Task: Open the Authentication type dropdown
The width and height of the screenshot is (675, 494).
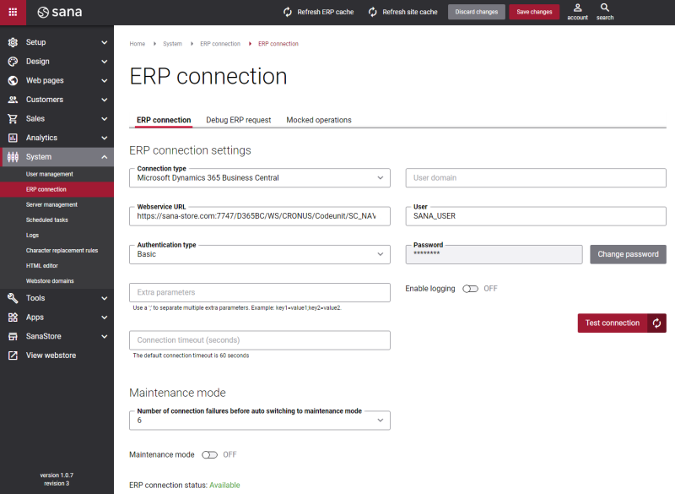Action: click(x=260, y=254)
